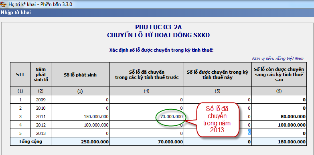The image size is (314, 155).
Task: Click STT number 1 cell
Action: [x=20, y=100]
